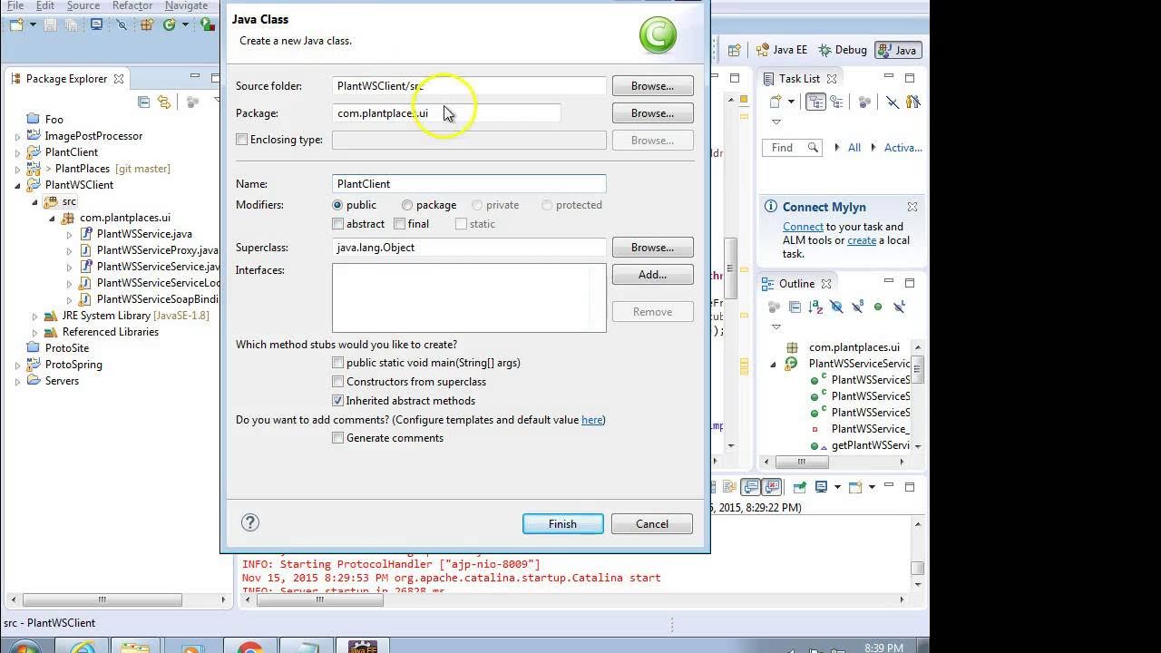
Task: Click the Open Console monitor icon in top toolbar
Action: pos(96,24)
